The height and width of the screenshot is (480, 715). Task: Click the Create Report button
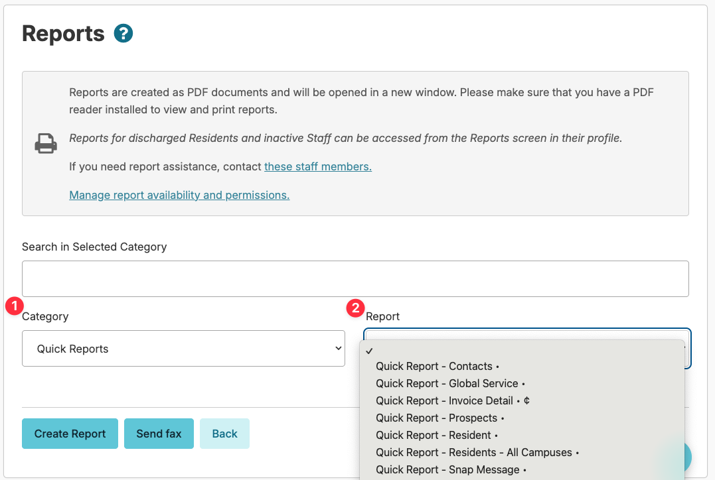pyautogui.click(x=70, y=434)
